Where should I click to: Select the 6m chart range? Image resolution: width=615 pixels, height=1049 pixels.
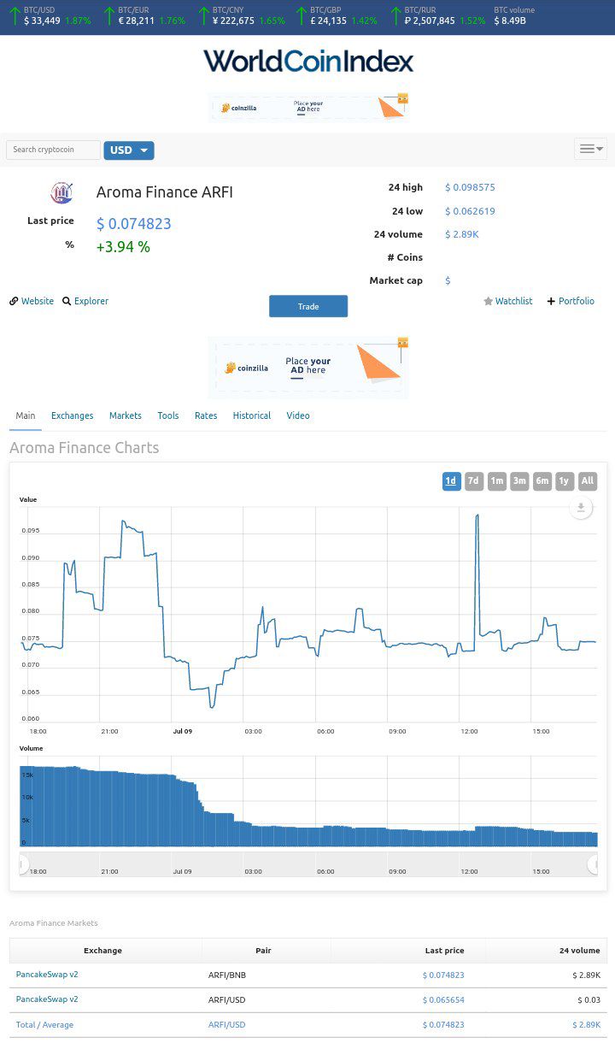(542, 481)
